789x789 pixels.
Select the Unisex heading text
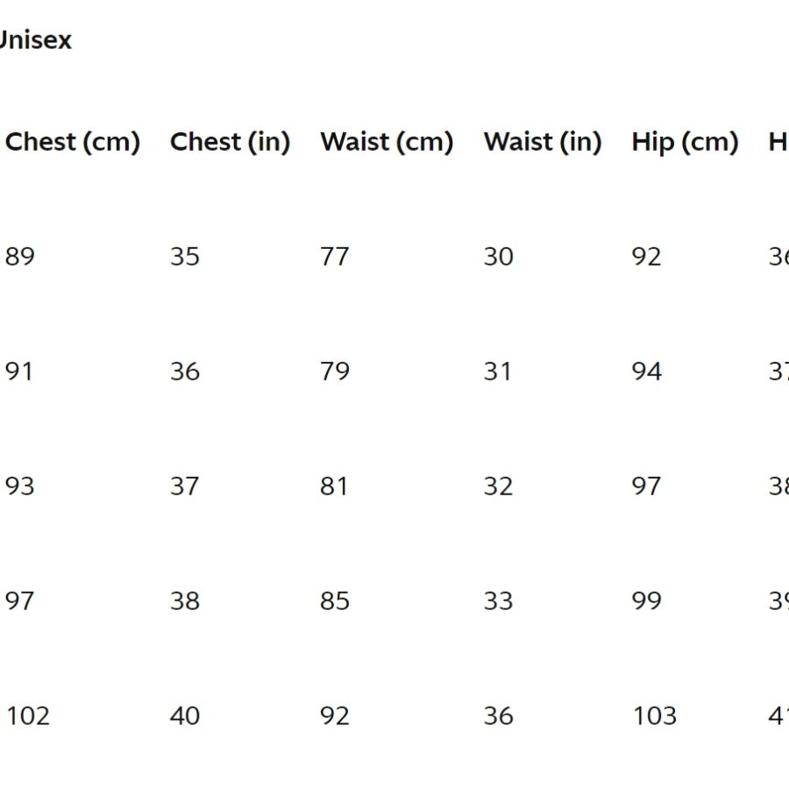point(35,39)
